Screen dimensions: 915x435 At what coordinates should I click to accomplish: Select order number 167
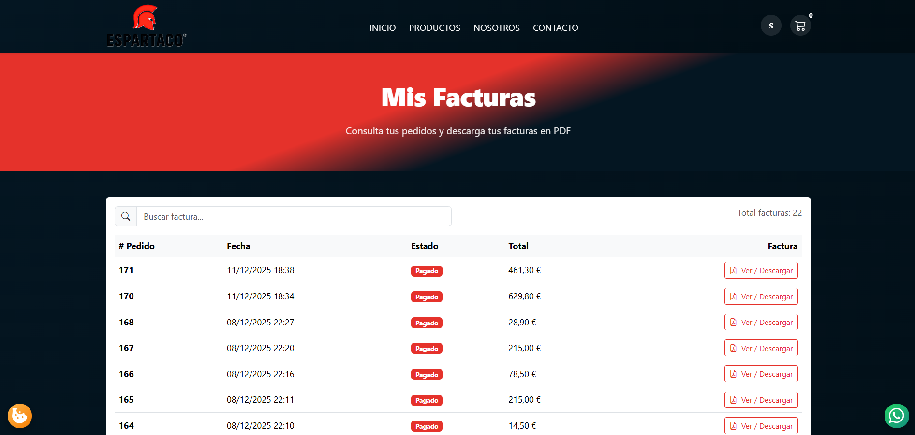click(126, 348)
